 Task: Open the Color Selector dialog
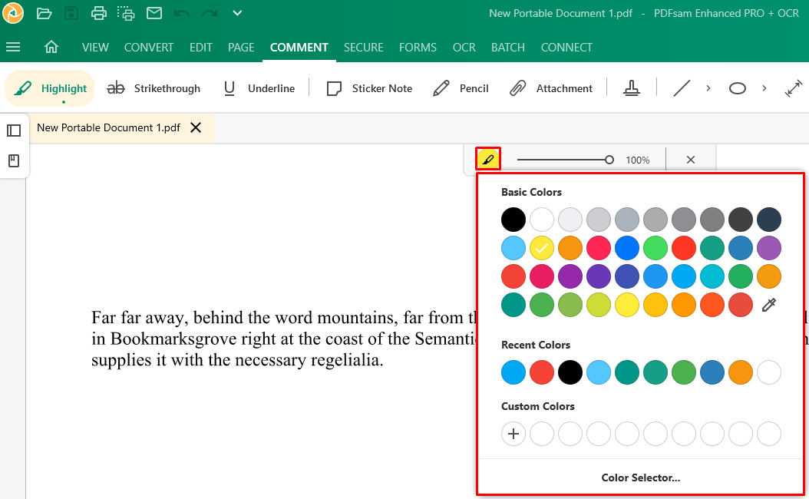(642, 477)
